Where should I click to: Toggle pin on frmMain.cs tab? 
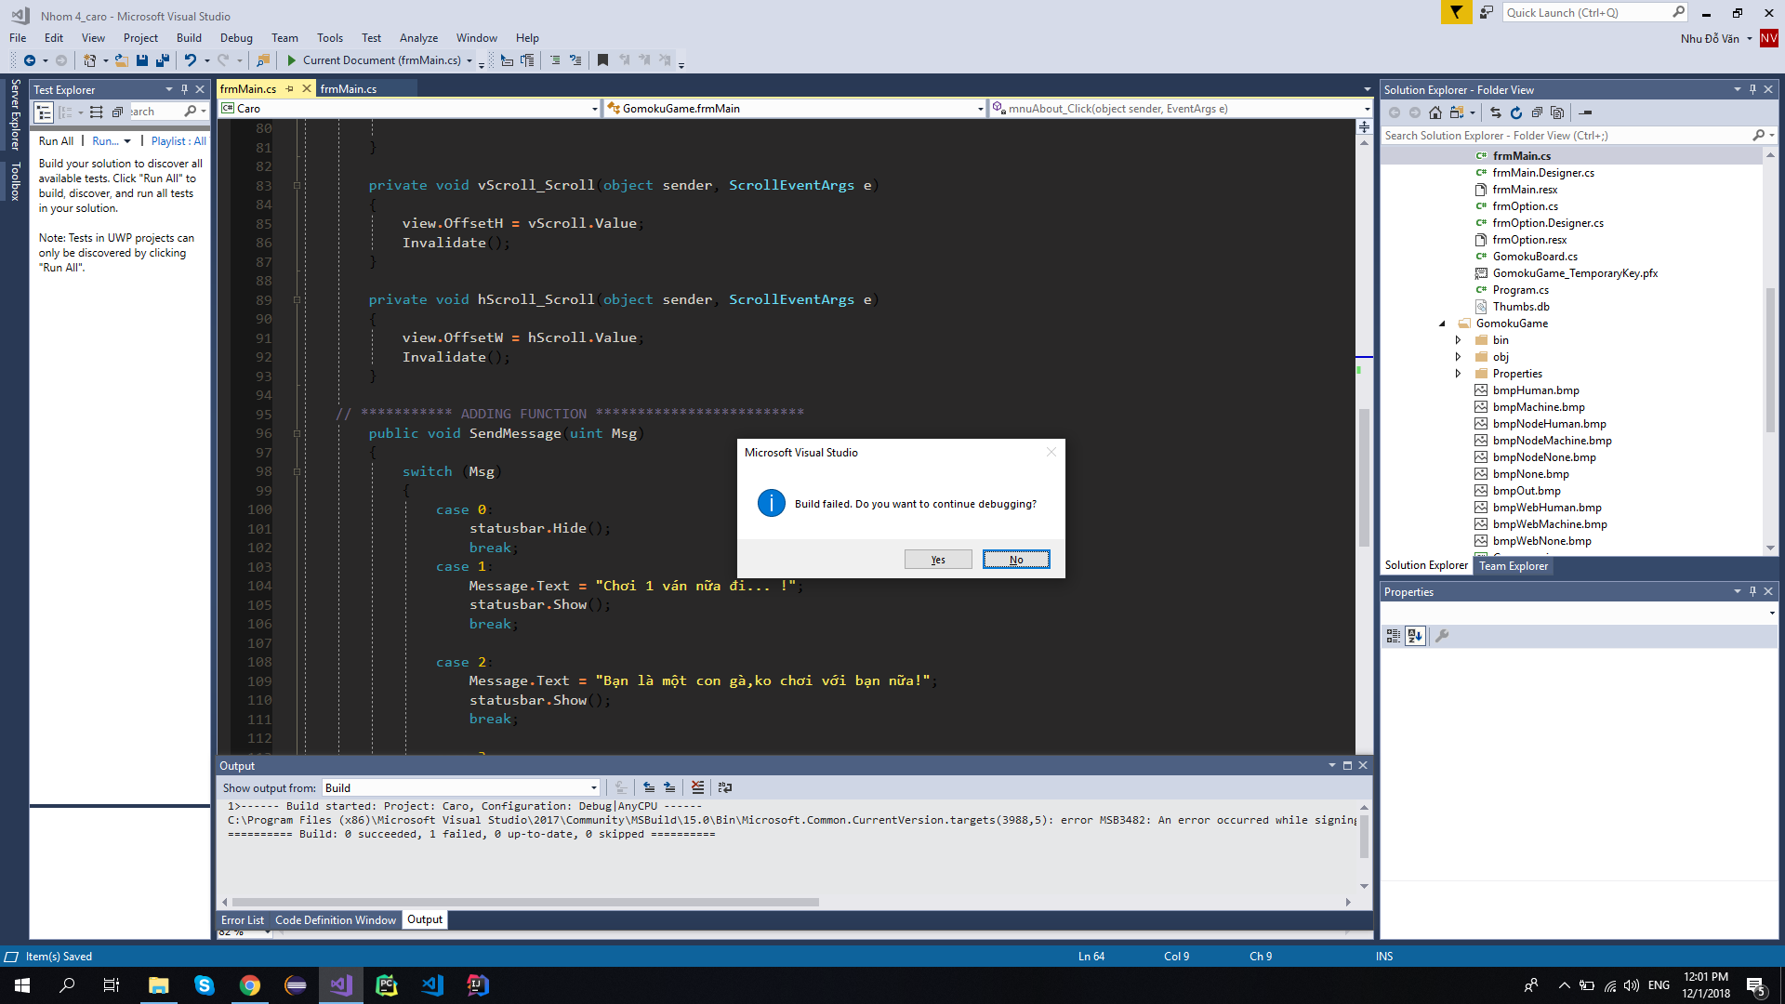289,89
